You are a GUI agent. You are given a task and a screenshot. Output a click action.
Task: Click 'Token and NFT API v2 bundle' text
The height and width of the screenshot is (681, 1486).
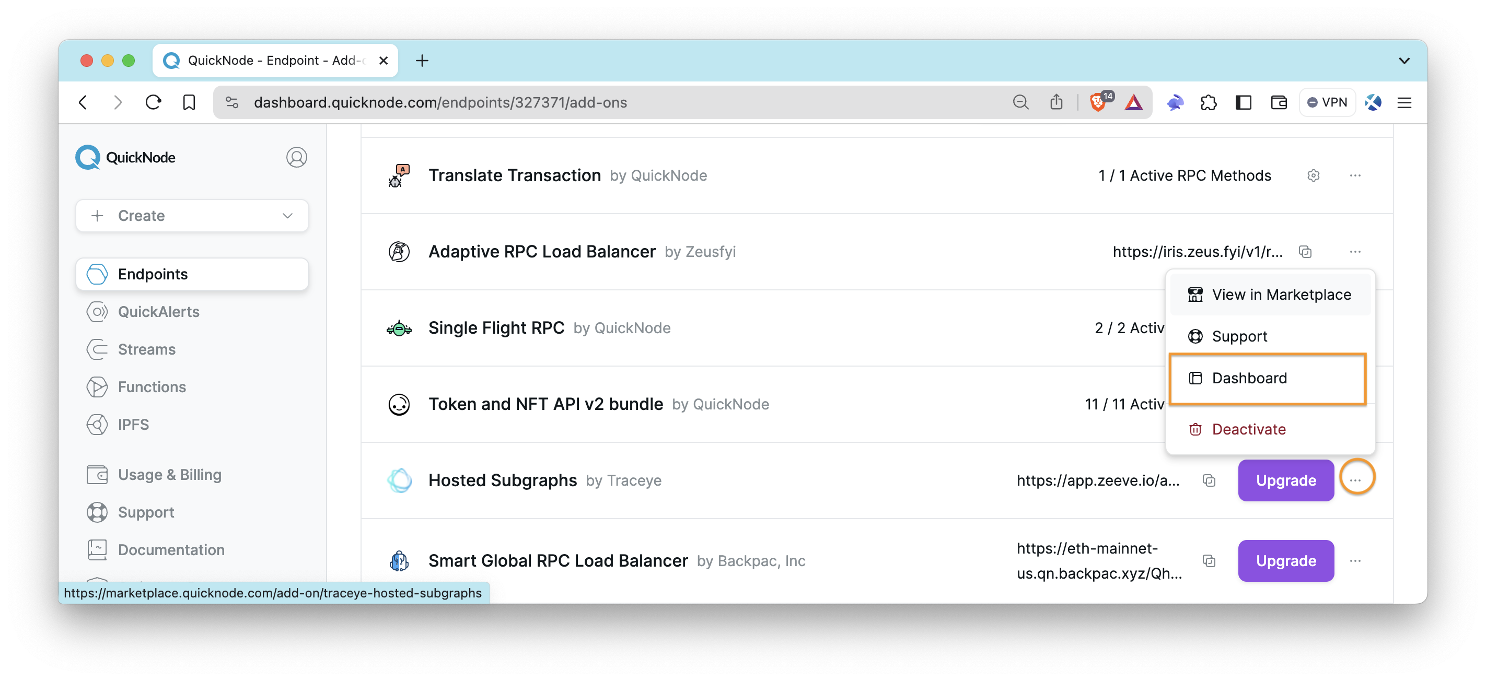point(545,404)
